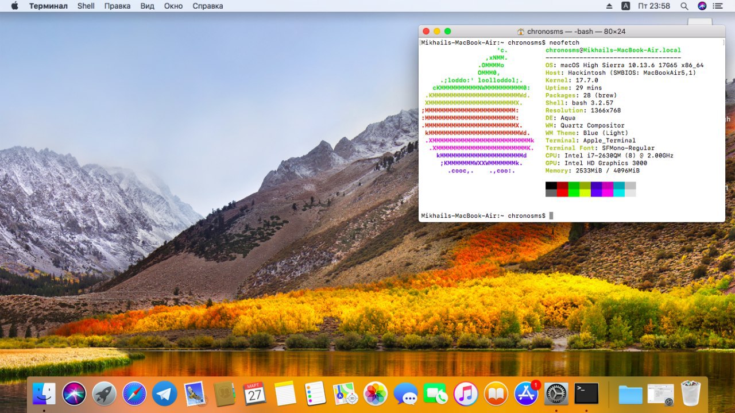This screenshot has height=413, width=735.
Task: Click the 'GPU: Intel HD Graphics 3000' line
Action: pyautogui.click(x=597, y=163)
